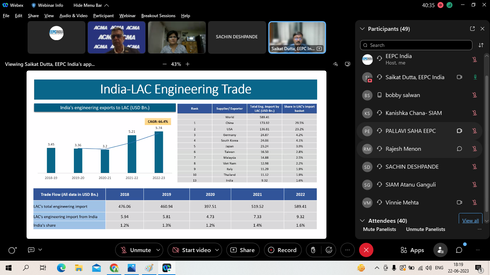Image resolution: width=490 pixels, height=275 pixels.
Task: Click Rajesh Menon's chat icon
Action: coord(459,149)
